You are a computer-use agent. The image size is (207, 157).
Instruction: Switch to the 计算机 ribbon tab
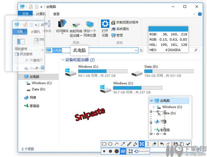pos(41,14)
